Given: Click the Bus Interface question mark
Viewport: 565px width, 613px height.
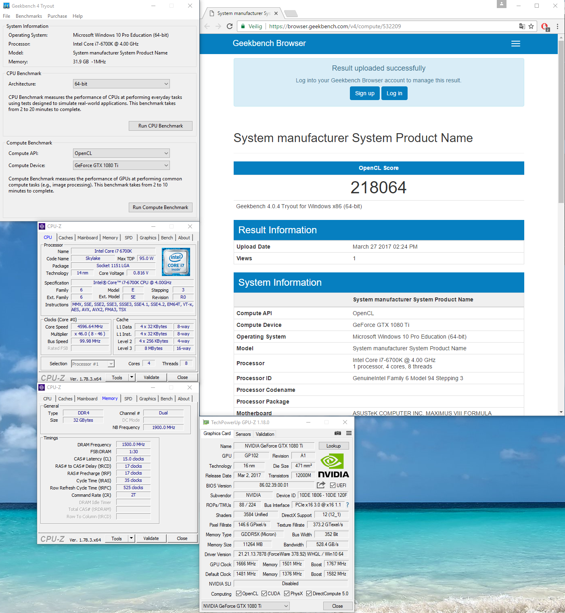Looking at the screenshot, I should click(347, 505).
